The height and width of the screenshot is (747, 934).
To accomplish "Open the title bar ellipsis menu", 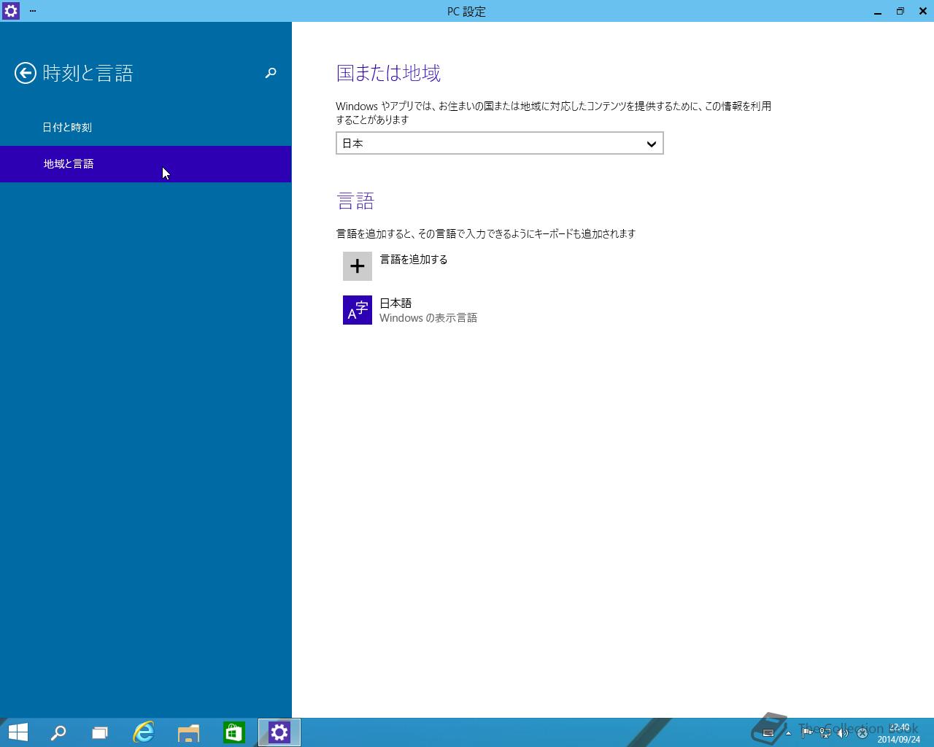I will 33,11.
